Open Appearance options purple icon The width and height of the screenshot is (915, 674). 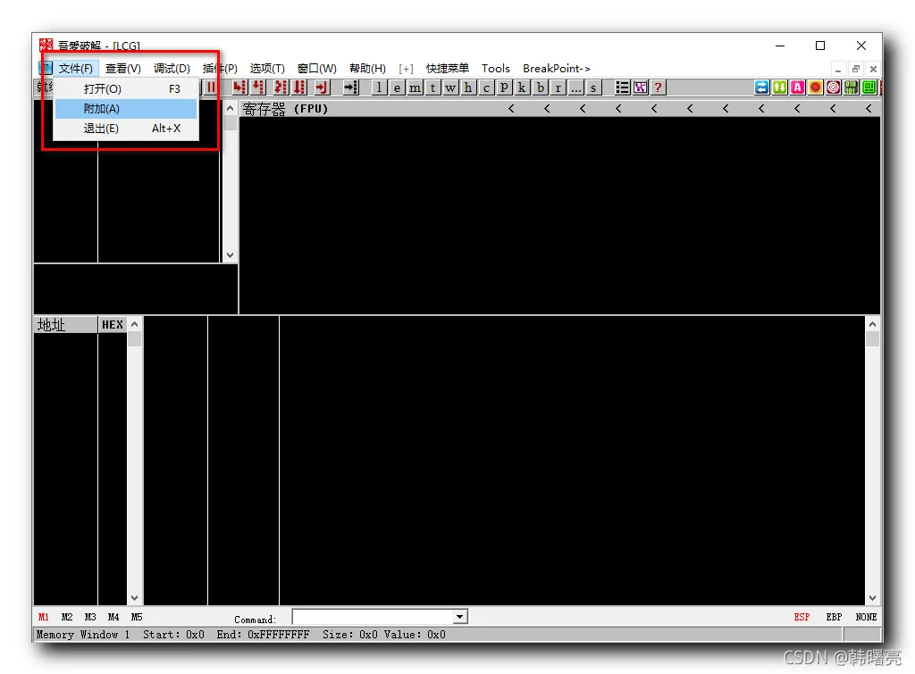click(640, 87)
